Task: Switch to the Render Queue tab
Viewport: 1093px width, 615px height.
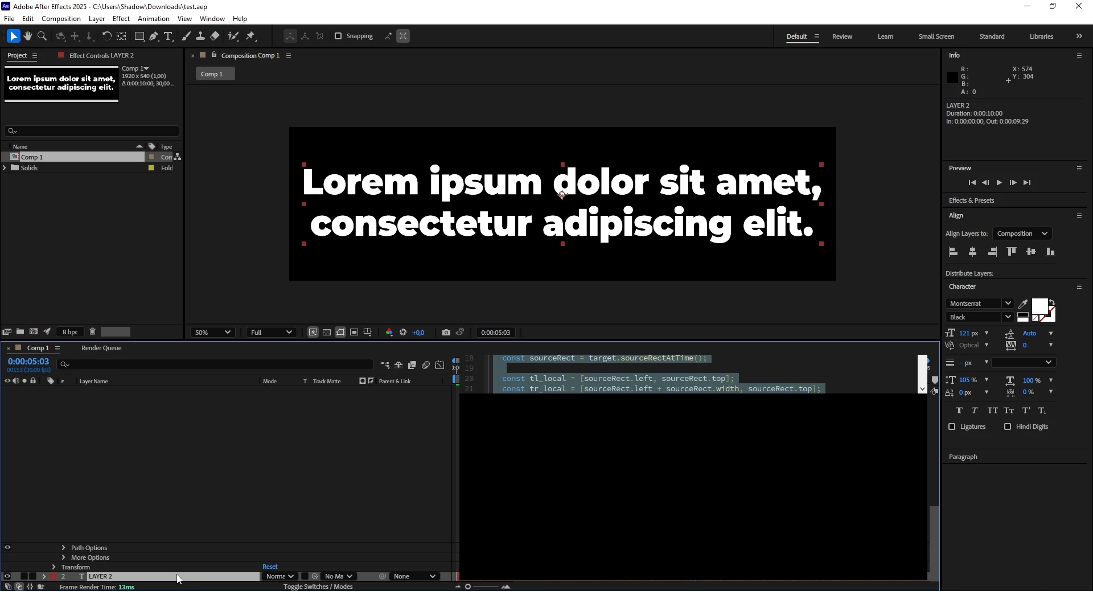Action: pos(101,348)
